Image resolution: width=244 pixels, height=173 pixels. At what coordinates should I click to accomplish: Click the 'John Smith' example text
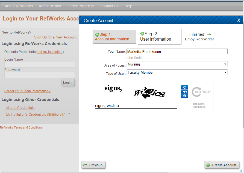point(134,58)
